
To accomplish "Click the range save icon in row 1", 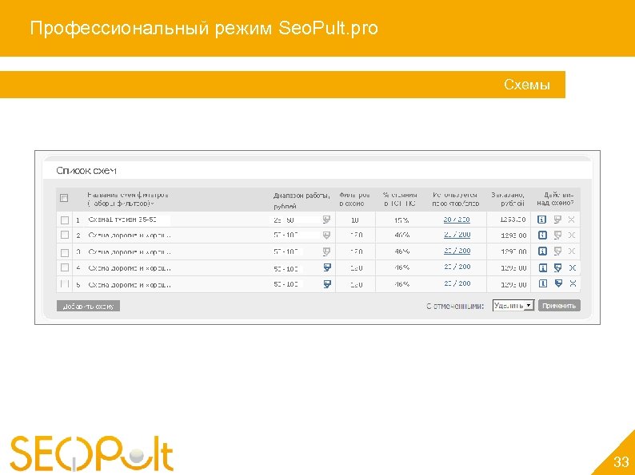I will point(326,220).
